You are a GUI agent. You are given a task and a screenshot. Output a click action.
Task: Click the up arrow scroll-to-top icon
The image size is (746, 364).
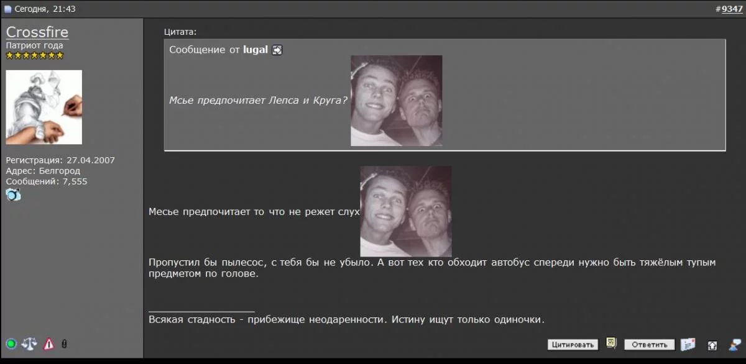(x=712, y=345)
